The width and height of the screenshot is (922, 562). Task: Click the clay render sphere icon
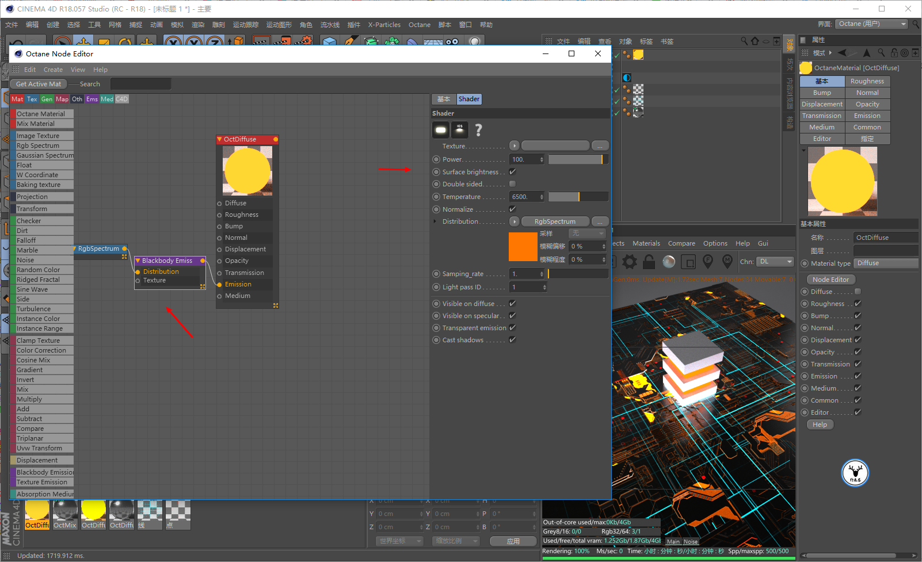coord(669,262)
